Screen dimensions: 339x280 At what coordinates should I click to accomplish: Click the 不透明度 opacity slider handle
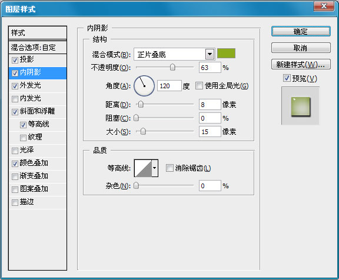(172, 67)
